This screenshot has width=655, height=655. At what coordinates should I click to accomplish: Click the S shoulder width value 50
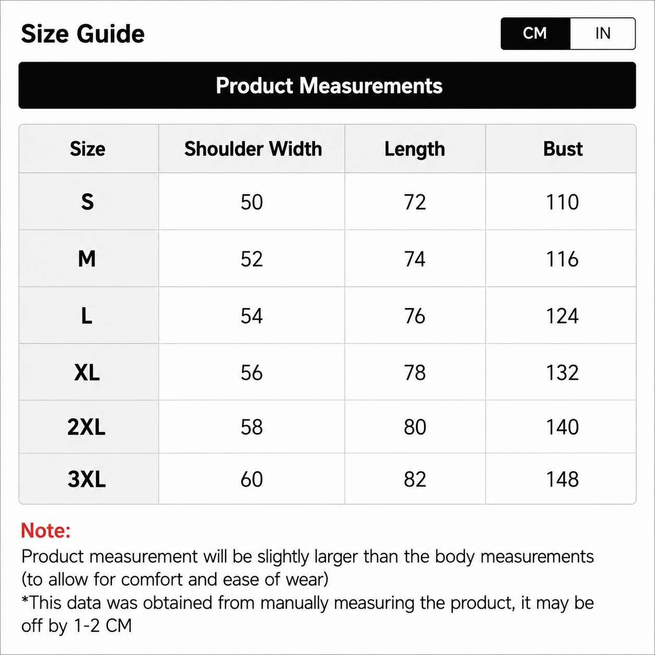(252, 202)
